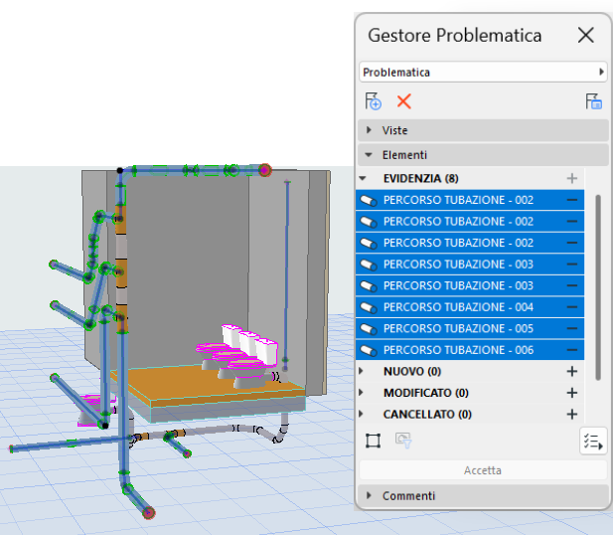This screenshot has height=535, width=613.
Task: Expand the Commenti section
Action: pyautogui.click(x=369, y=495)
